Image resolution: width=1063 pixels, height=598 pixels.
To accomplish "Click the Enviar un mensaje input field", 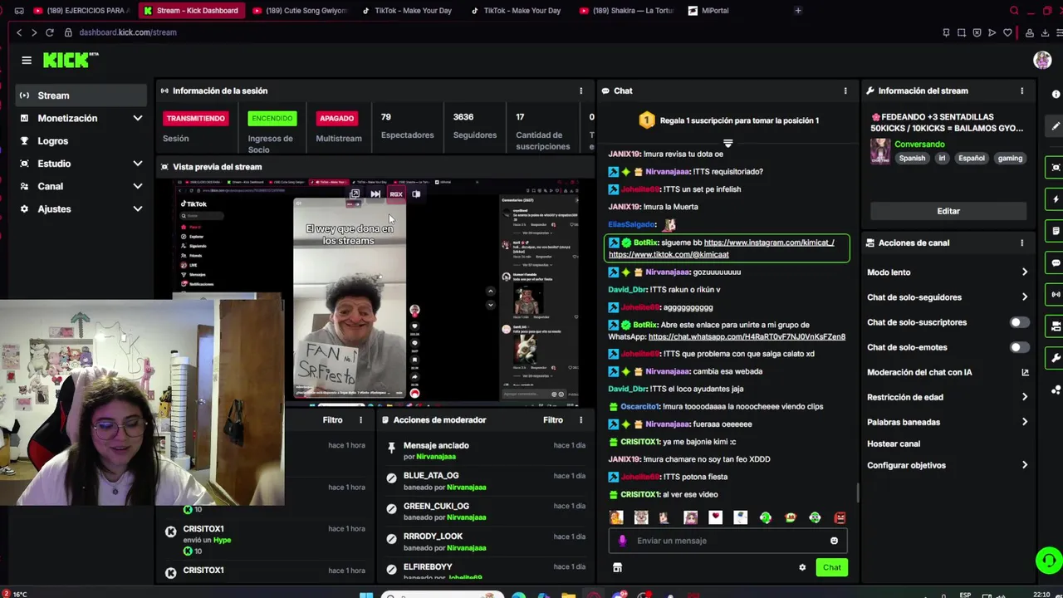I will click(728, 541).
